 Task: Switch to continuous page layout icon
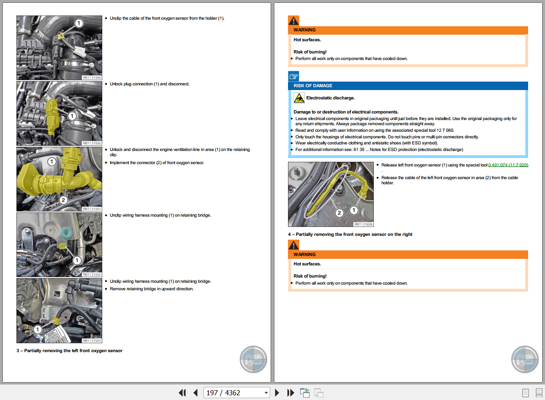539,392
